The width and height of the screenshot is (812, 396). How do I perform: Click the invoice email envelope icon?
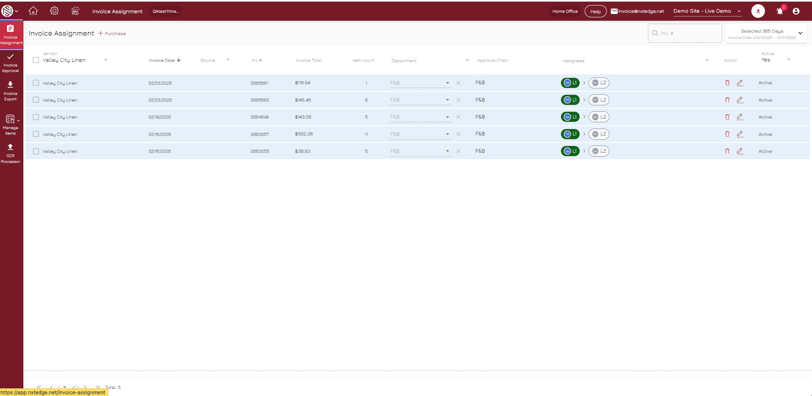(614, 11)
